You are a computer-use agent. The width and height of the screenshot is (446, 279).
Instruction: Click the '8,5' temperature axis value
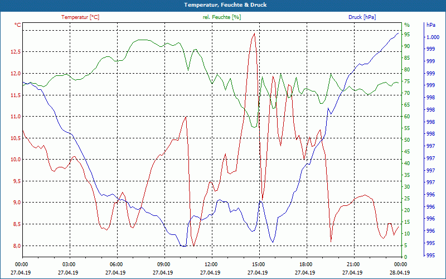click(17, 224)
